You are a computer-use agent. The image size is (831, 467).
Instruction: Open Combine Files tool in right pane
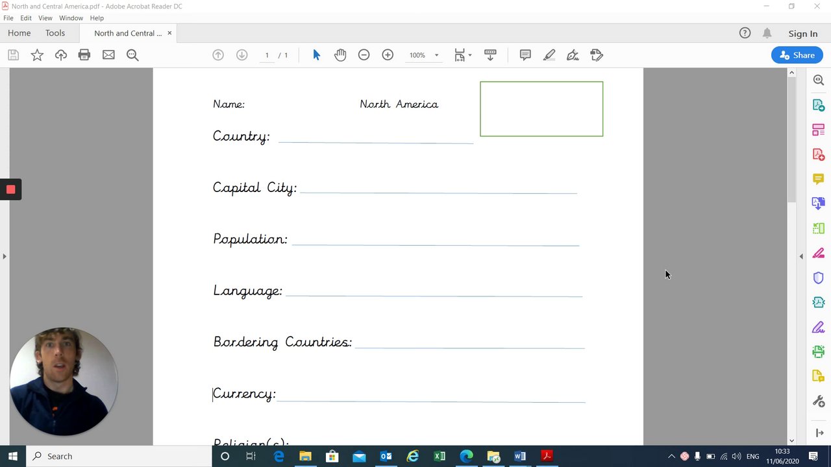[x=819, y=204]
